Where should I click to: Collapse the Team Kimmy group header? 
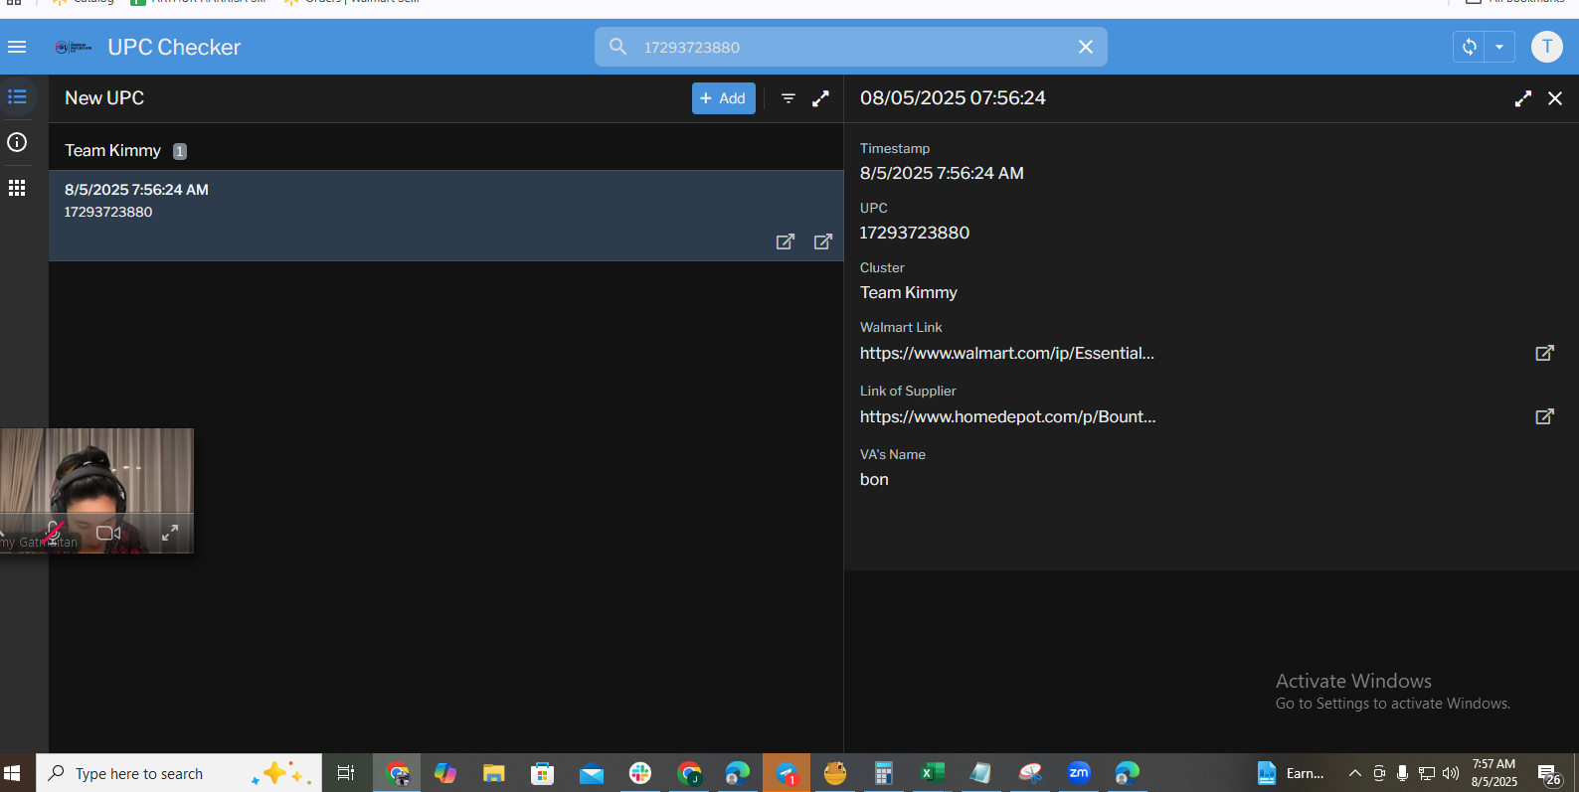[x=113, y=151]
